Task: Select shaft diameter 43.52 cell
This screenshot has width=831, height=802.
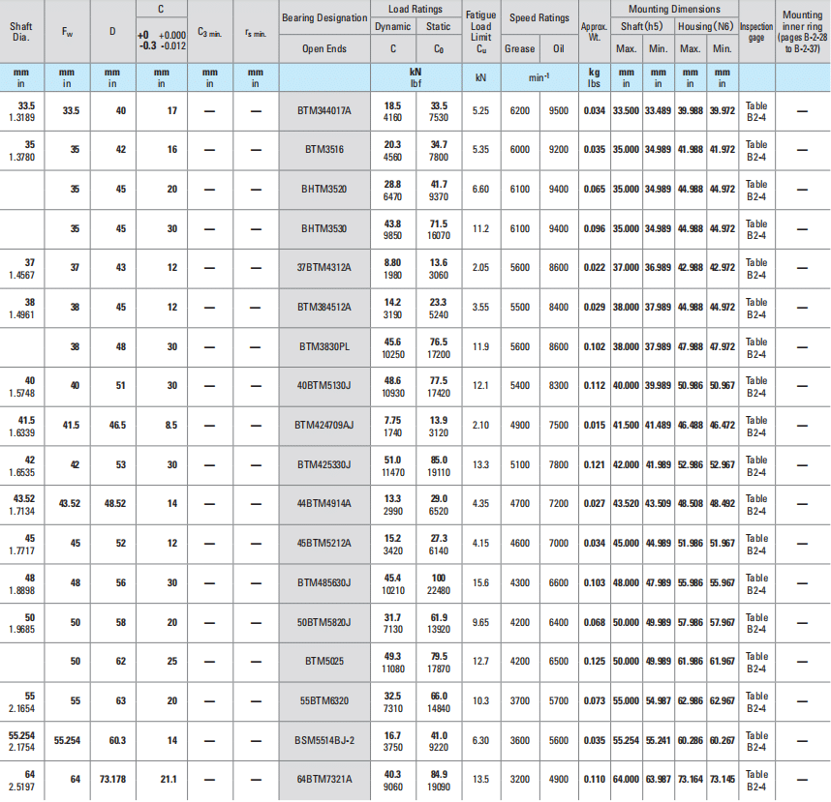Action: pos(20,503)
